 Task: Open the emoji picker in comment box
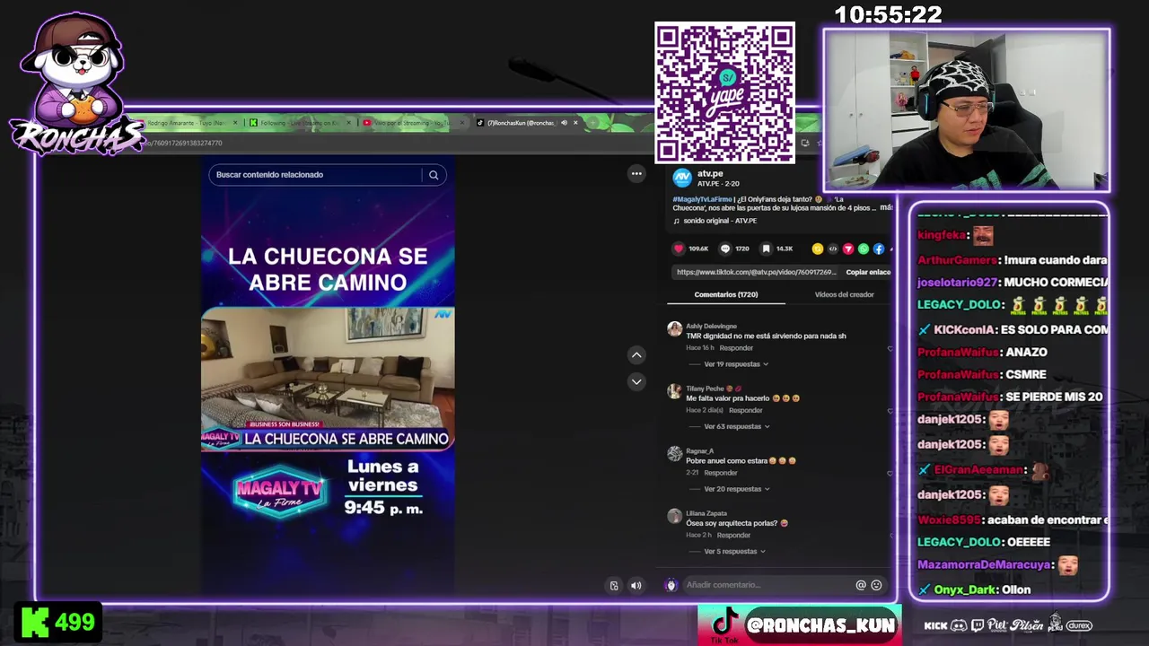point(876,585)
